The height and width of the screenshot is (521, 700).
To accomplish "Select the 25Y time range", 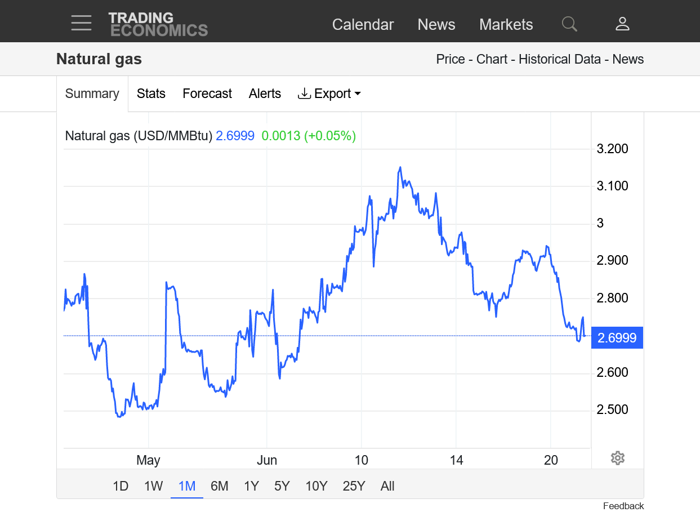I will pyautogui.click(x=354, y=486).
